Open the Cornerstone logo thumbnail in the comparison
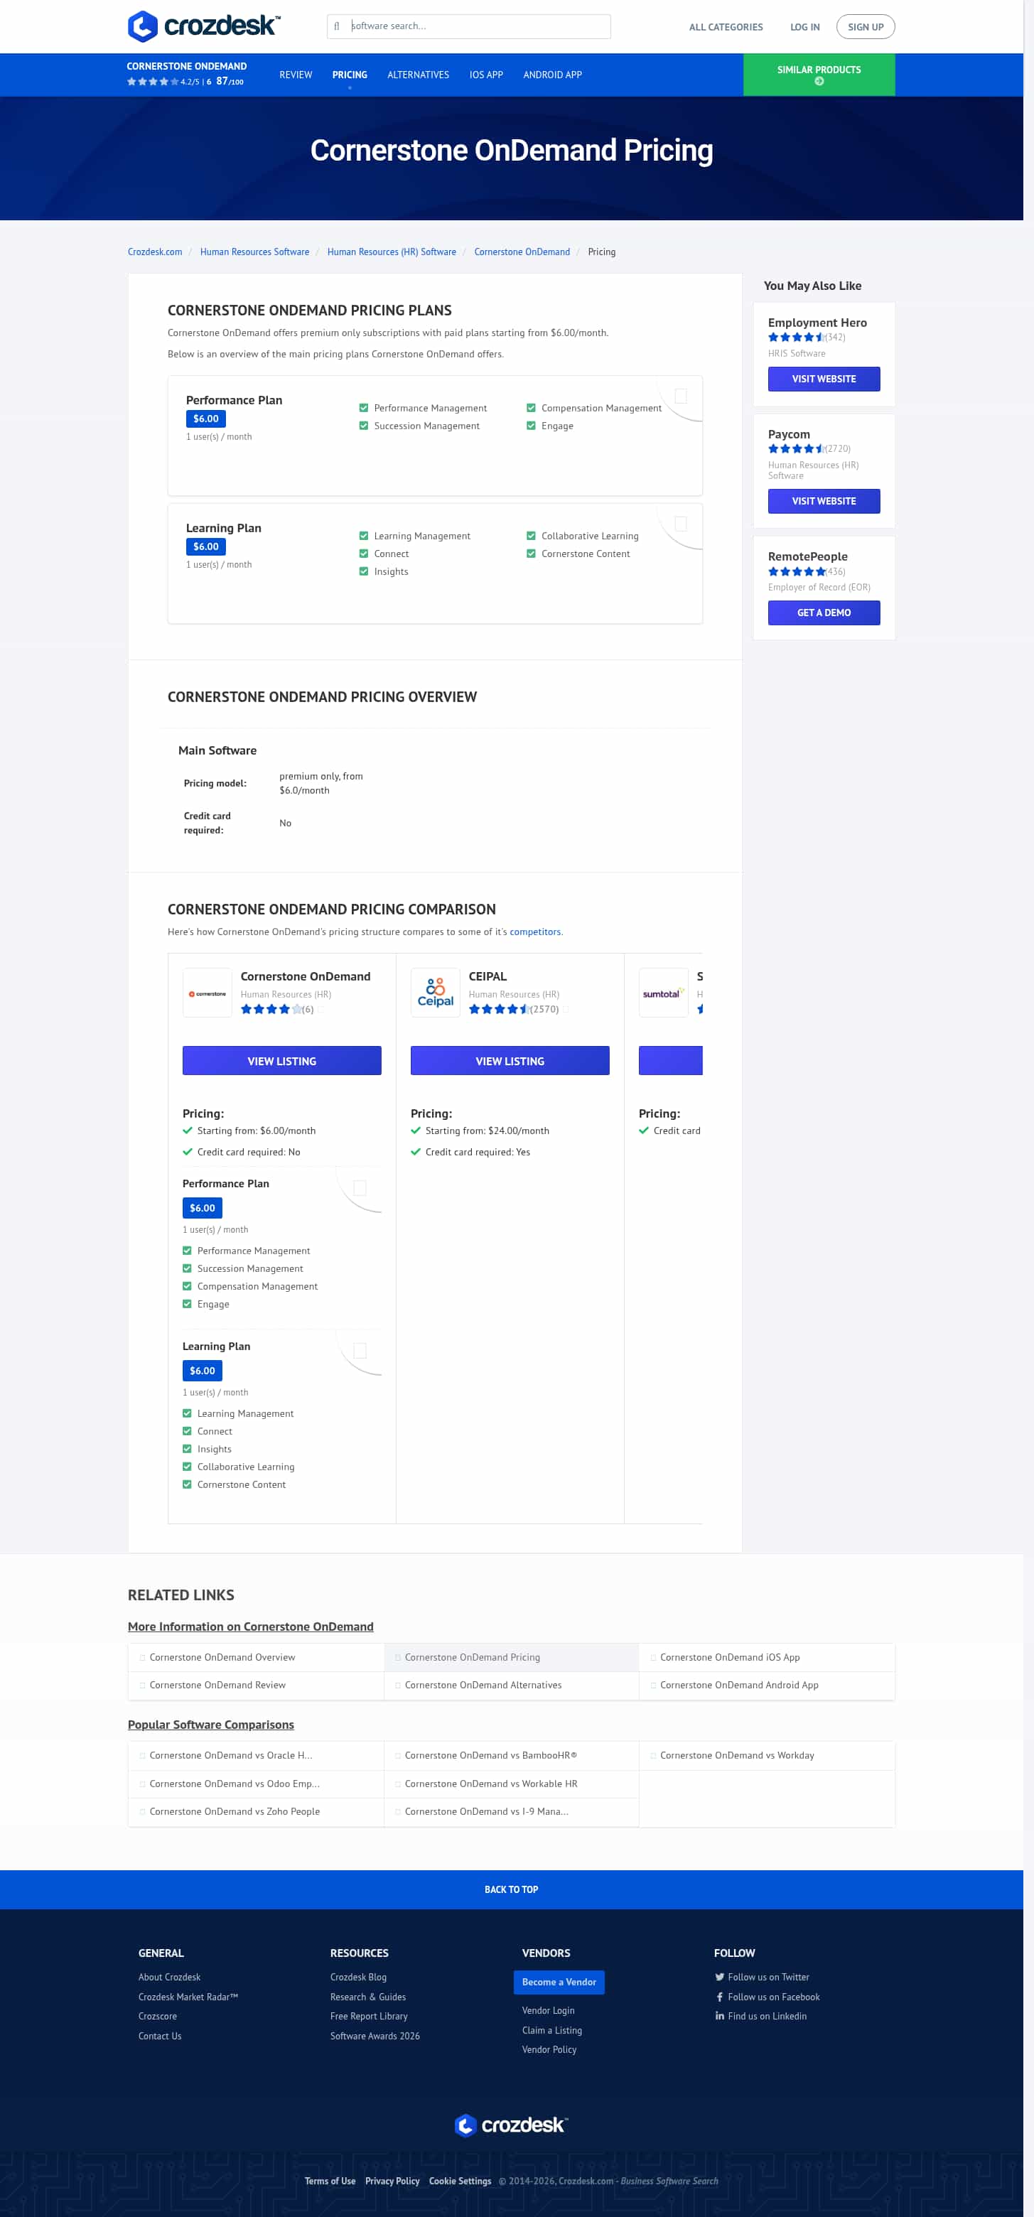This screenshot has height=2217, width=1034. 208,993
